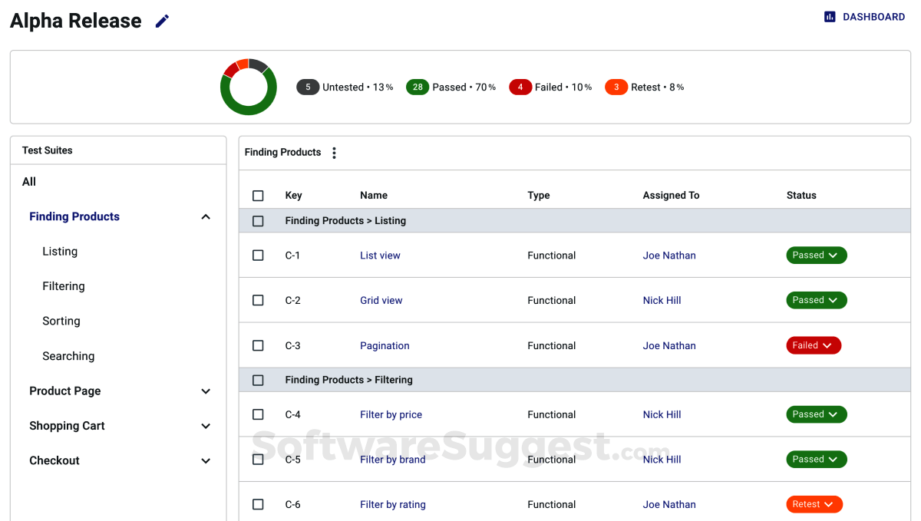Click the Name column header
The width and height of the screenshot is (921, 521).
pos(373,195)
